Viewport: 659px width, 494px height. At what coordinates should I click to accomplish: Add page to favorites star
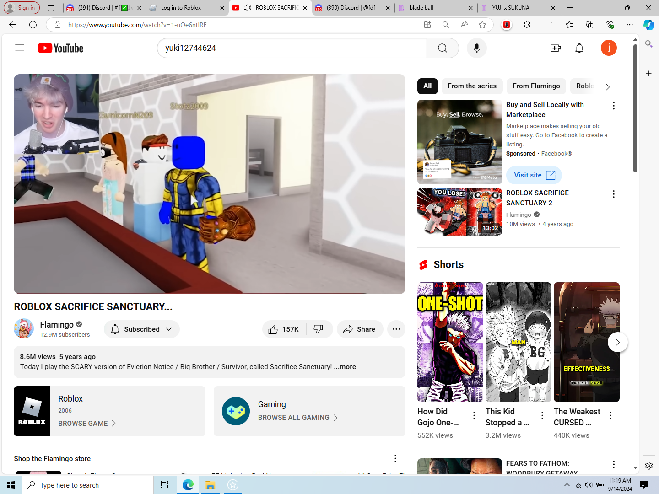[482, 25]
